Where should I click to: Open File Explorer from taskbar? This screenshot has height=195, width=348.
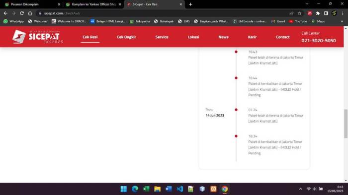[x=158, y=189]
